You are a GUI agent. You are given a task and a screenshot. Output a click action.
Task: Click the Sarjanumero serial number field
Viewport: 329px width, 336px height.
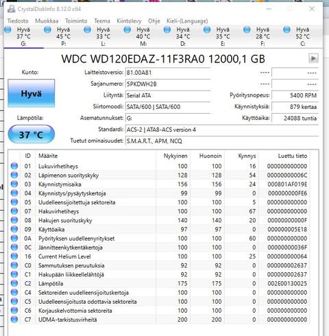coord(168,84)
